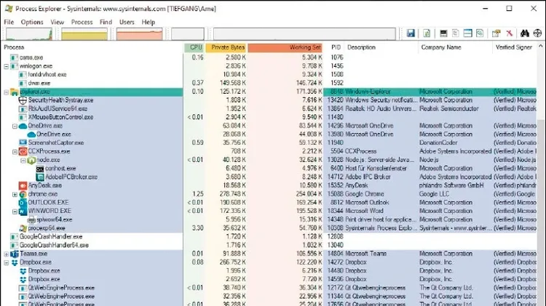Click the WINWORD.EXE Word icon

[x=23, y=211]
